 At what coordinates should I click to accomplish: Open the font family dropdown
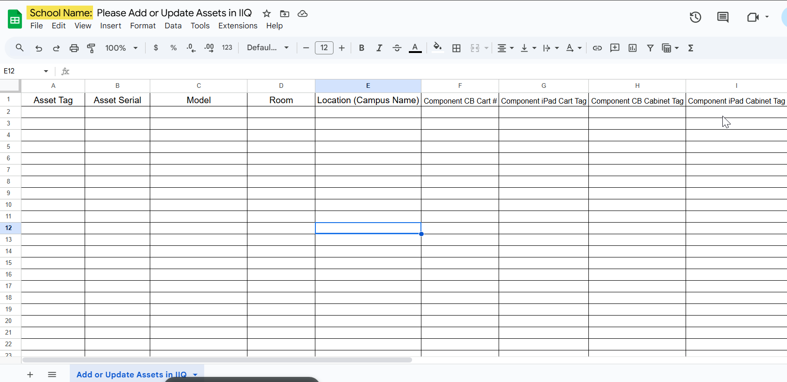(268, 48)
